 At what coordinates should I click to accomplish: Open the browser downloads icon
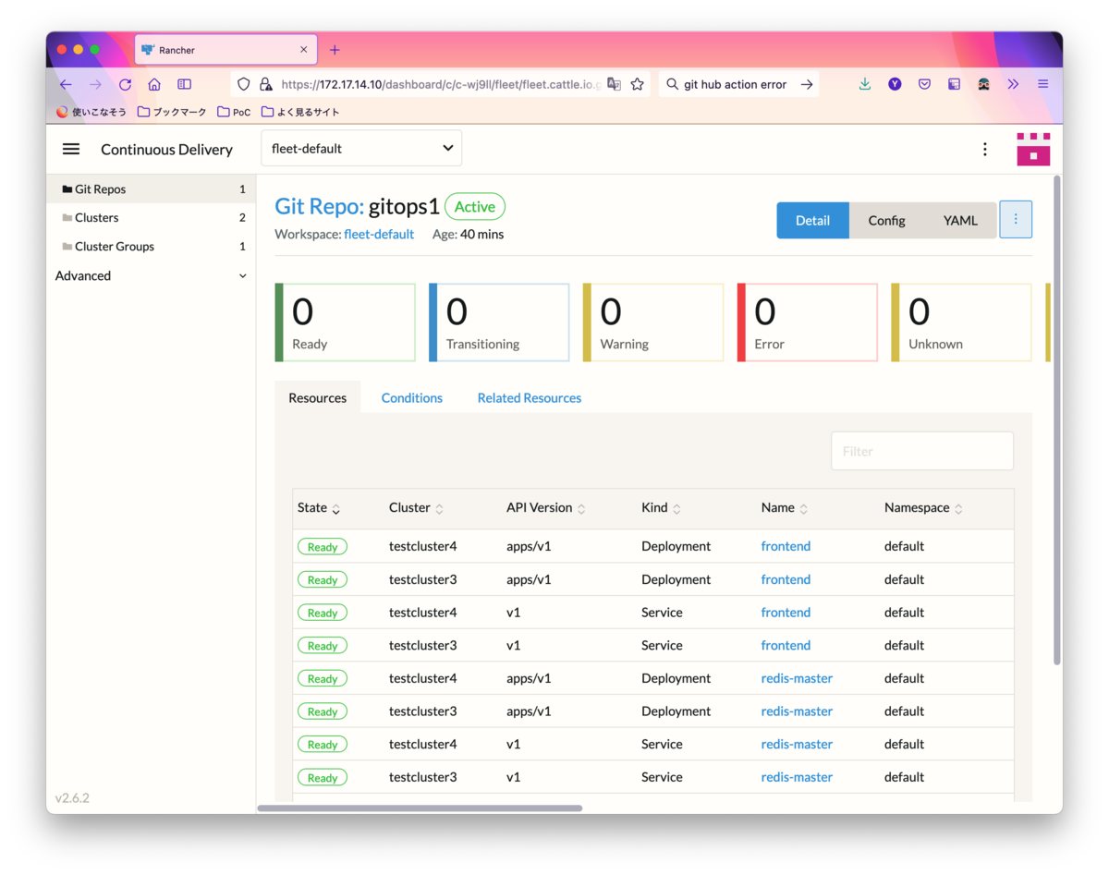pyautogui.click(x=865, y=84)
